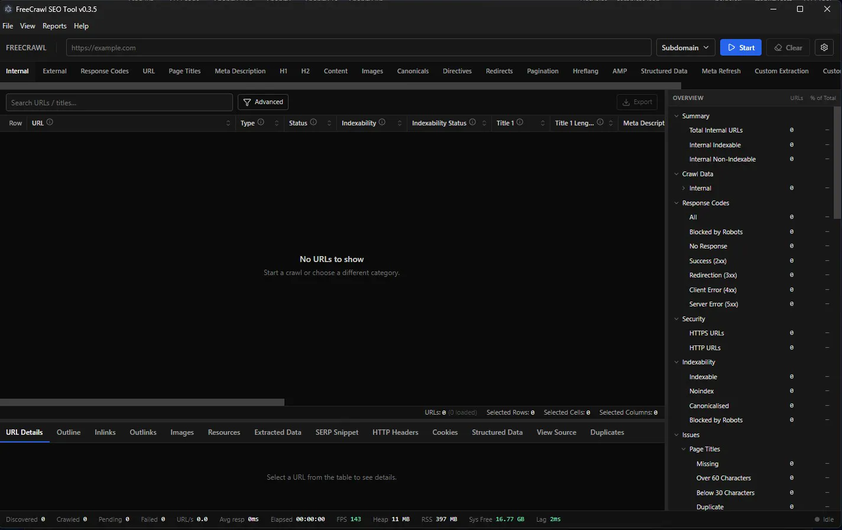This screenshot has height=530, width=842.
Task: Start the crawl with the Start button
Action: click(x=741, y=47)
